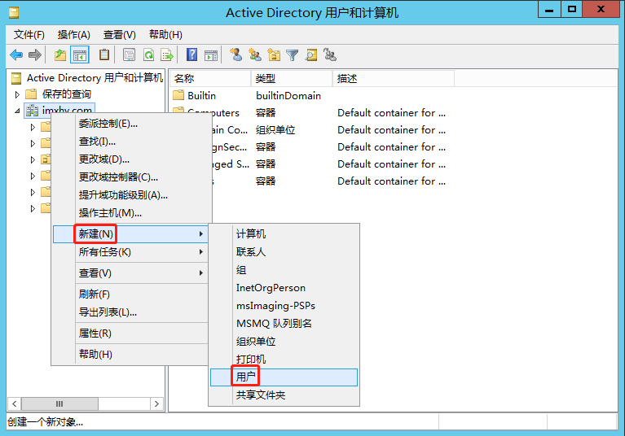625x436 pixels.
Task: Click the Export List toolbar icon
Action: 167,54
